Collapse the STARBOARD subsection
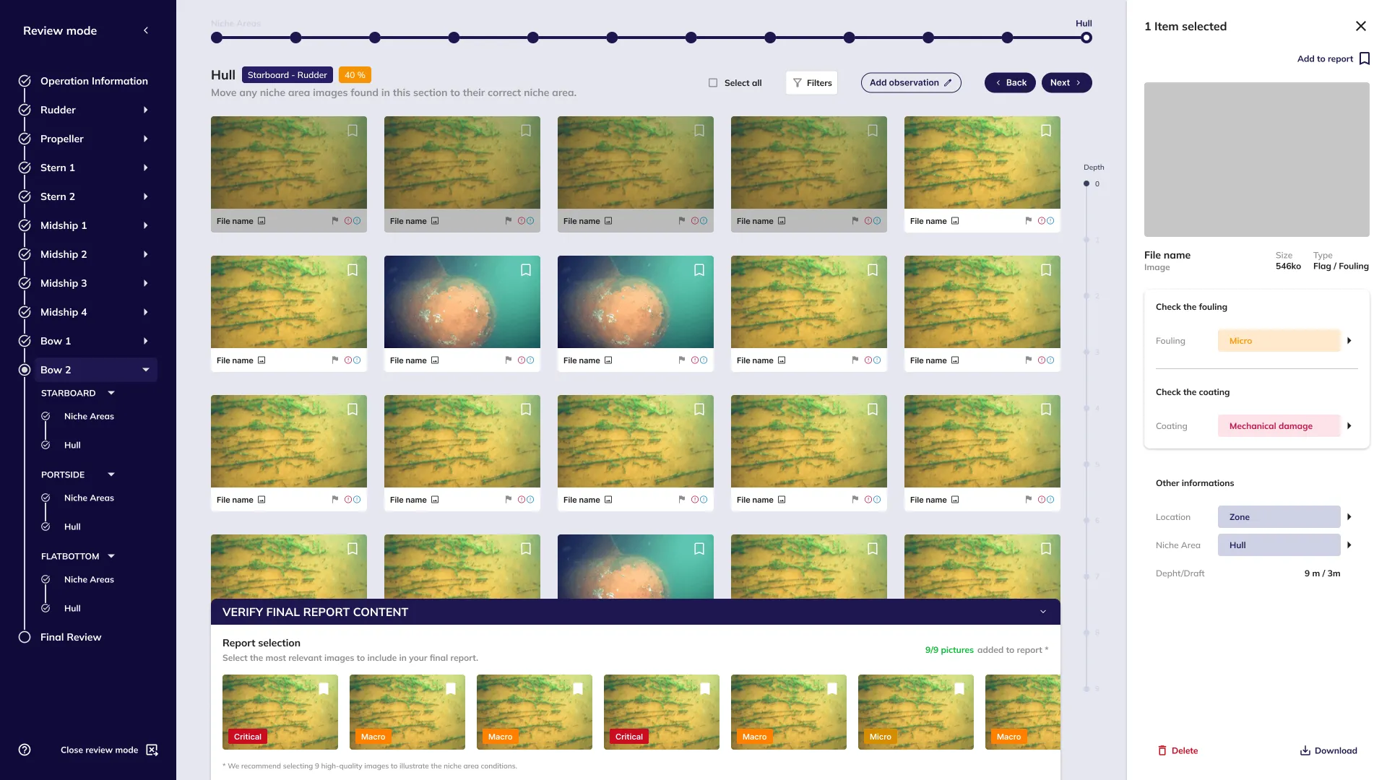 coord(111,393)
